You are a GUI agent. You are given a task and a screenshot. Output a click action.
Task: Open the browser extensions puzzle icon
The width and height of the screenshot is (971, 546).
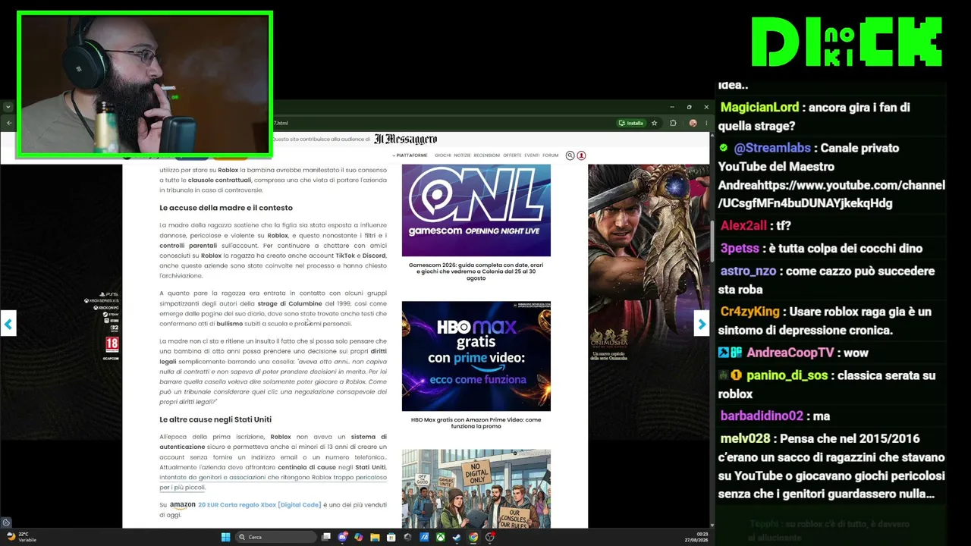(673, 123)
